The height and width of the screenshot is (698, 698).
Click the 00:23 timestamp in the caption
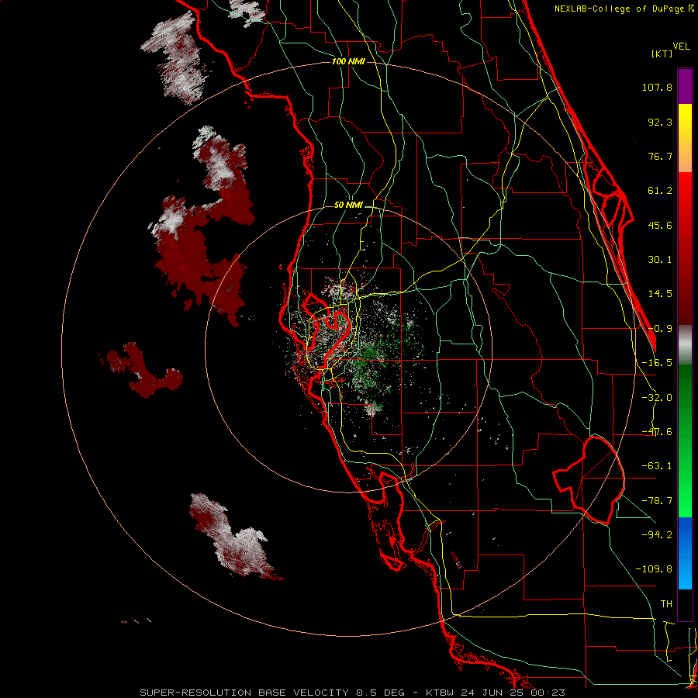pyautogui.click(x=548, y=693)
